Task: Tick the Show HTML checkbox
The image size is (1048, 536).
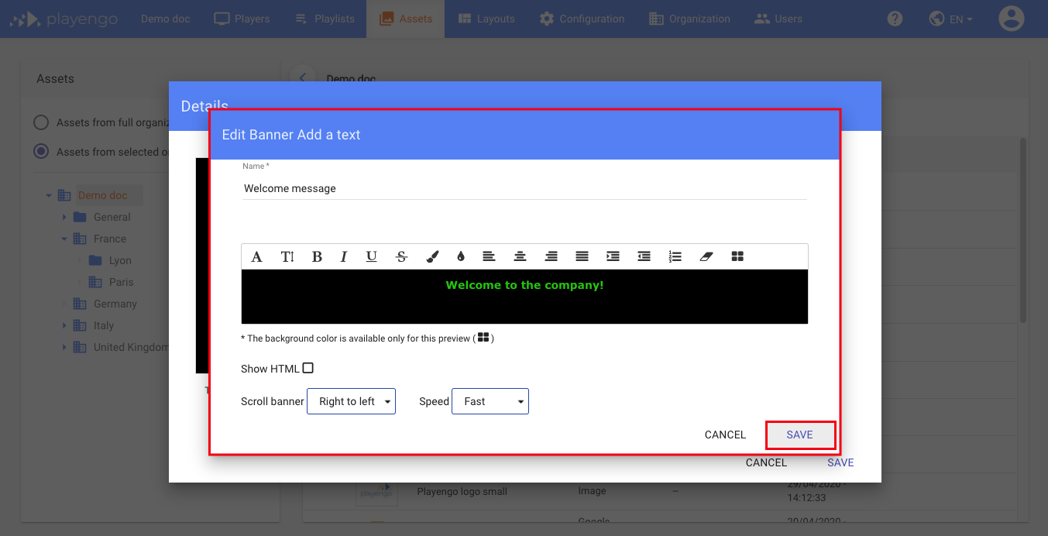Action: coord(308,368)
